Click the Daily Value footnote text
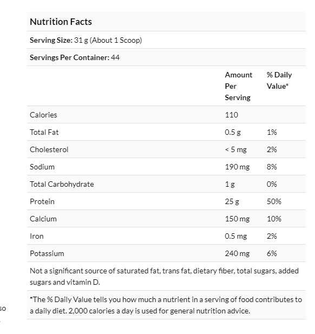The image size is (315, 334). [166, 305]
